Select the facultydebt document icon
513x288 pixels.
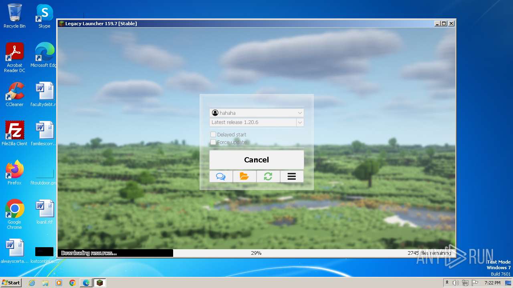coord(44,94)
